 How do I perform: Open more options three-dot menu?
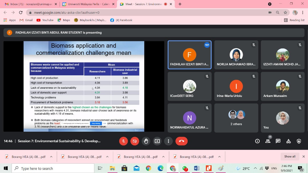coord(169,141)
